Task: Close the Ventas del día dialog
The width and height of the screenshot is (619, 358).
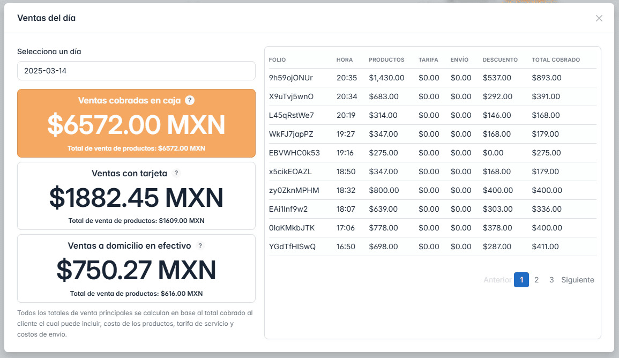Action: pyautogui.click(x=599, y=18)
